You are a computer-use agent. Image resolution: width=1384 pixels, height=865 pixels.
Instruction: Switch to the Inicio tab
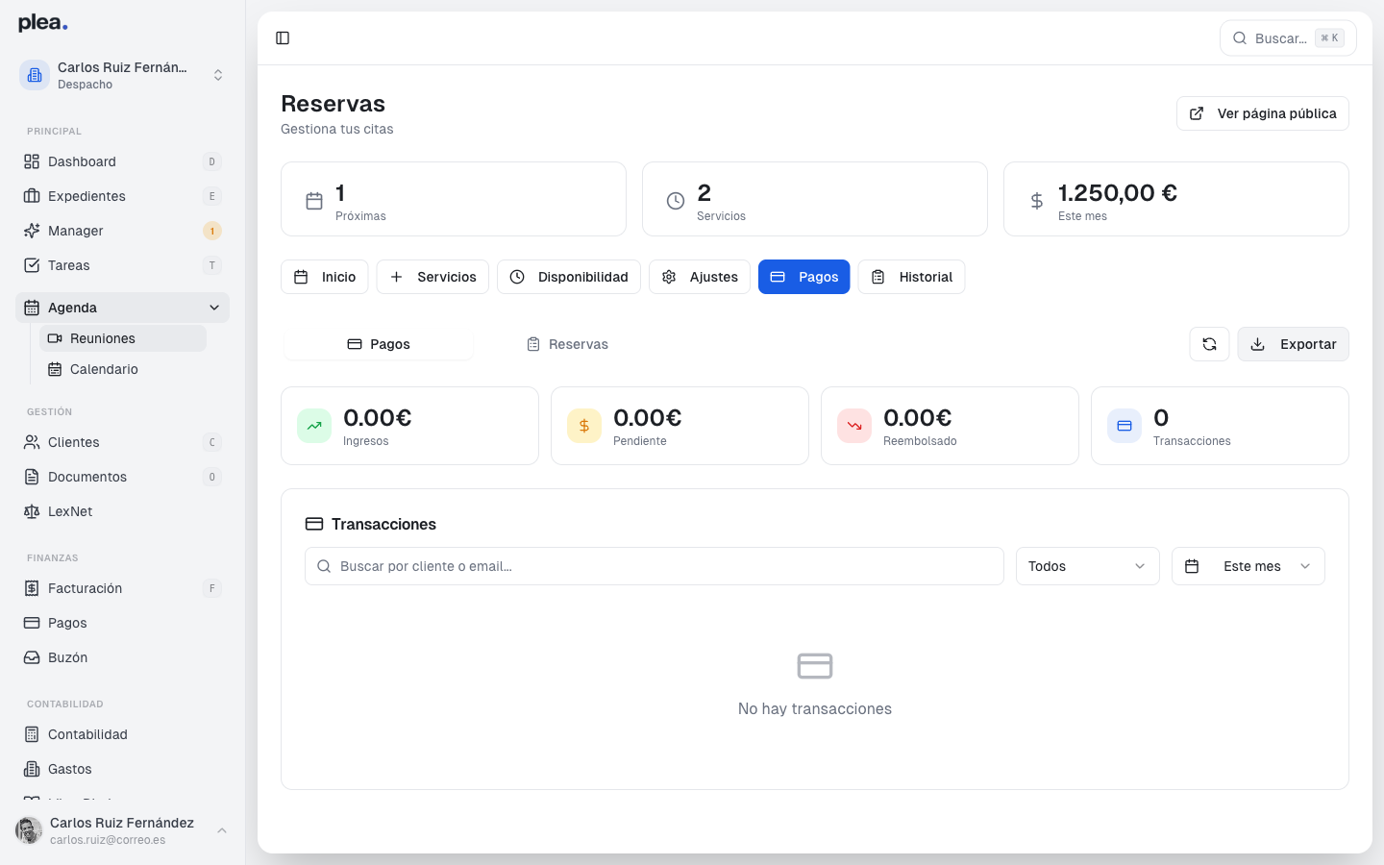(x=325, y=277)
